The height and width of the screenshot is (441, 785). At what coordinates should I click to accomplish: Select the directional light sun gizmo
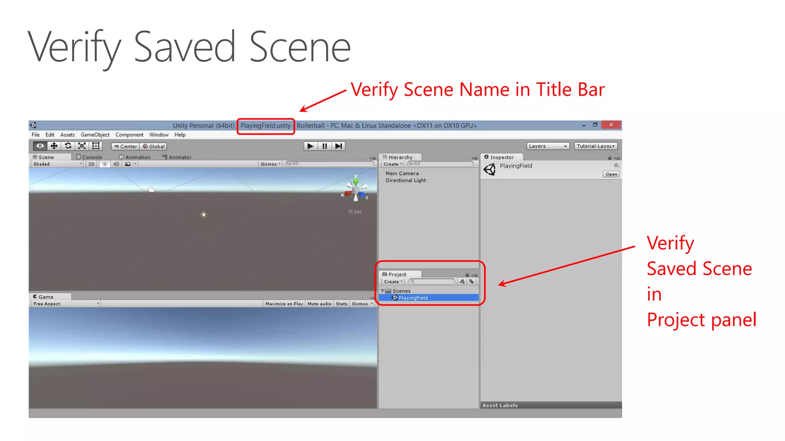coord(204,215)
